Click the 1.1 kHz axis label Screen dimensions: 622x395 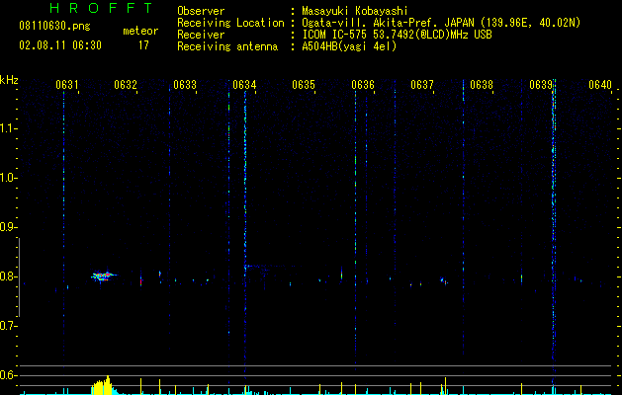tap(8, 128)
